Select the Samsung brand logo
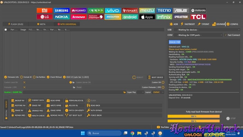The height and width of the screenshot is (137, 243). [62, 10]
